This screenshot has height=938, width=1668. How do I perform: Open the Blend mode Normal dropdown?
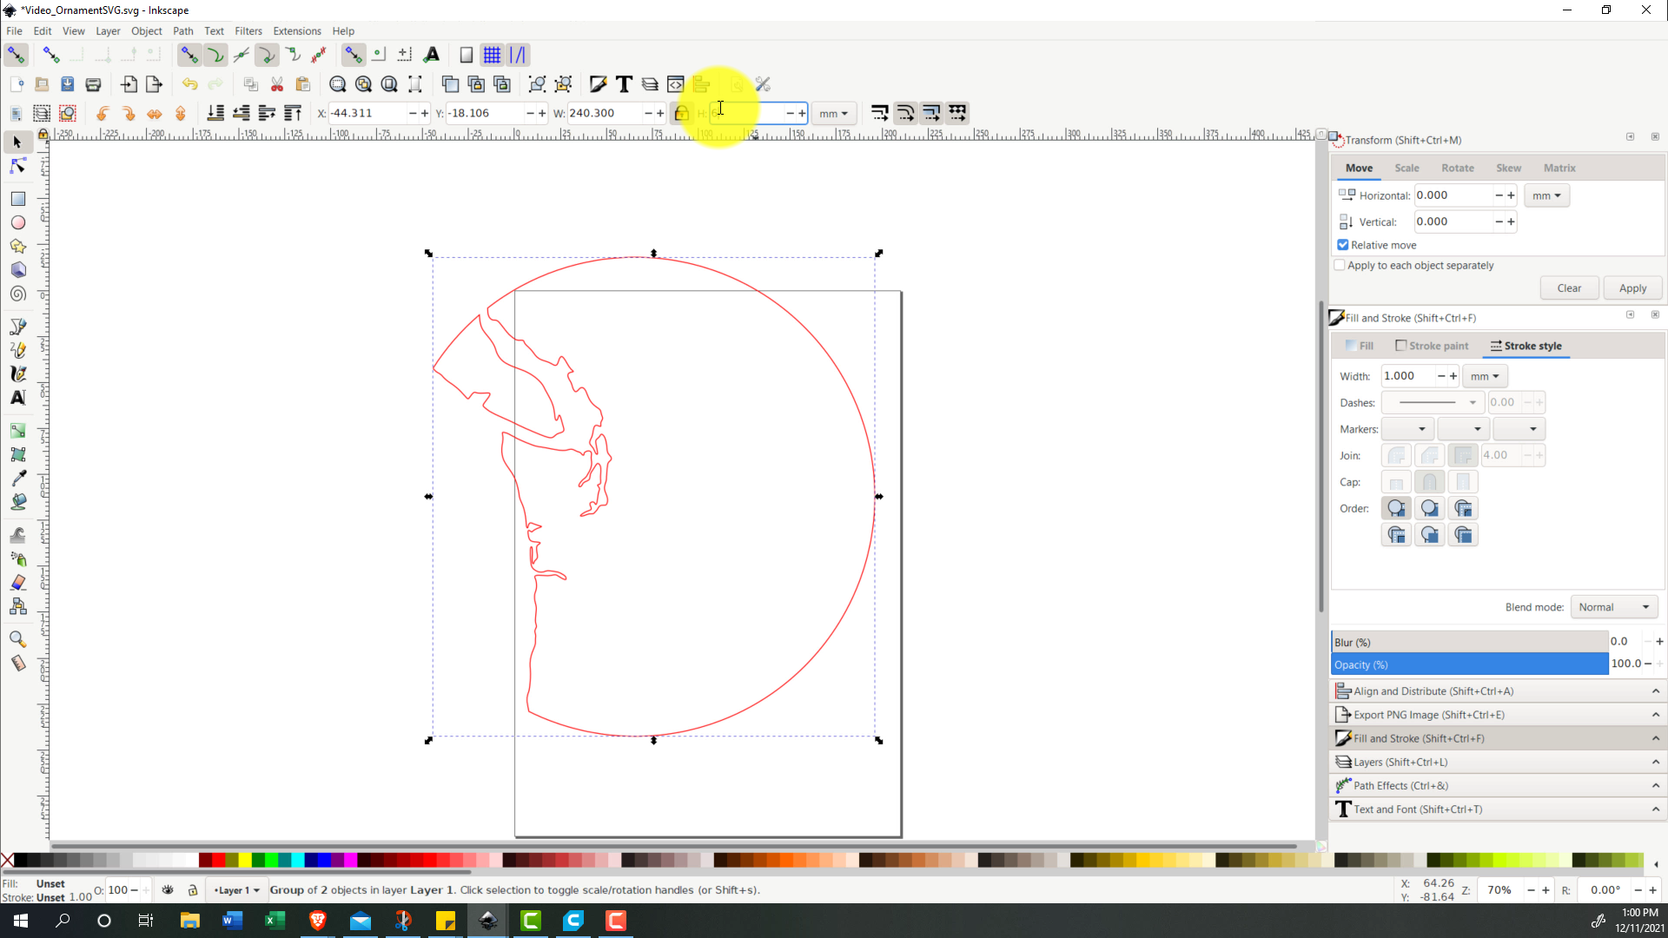click(x=1613, y=607)
